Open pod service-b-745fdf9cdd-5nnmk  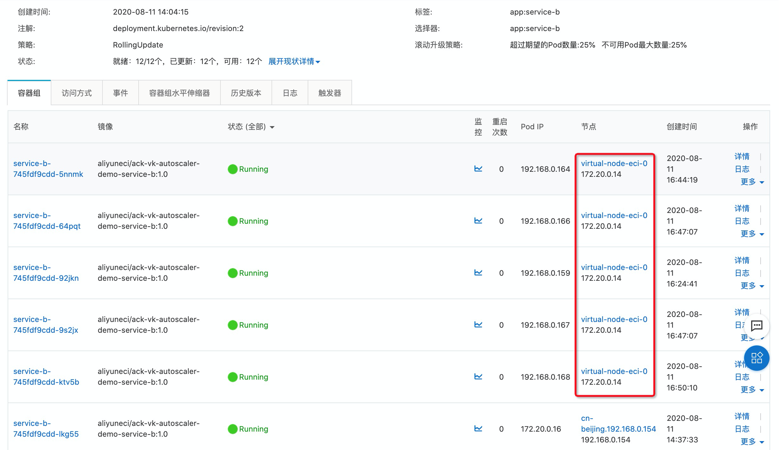48,169
